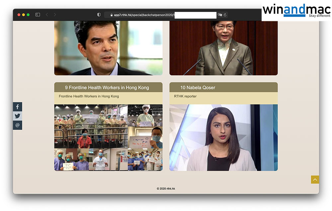Viewport: 332px width, 211px height.
Task: Open the "9 Frontline Health Workers in Hong Kong" heading
Action: point(107,88)
